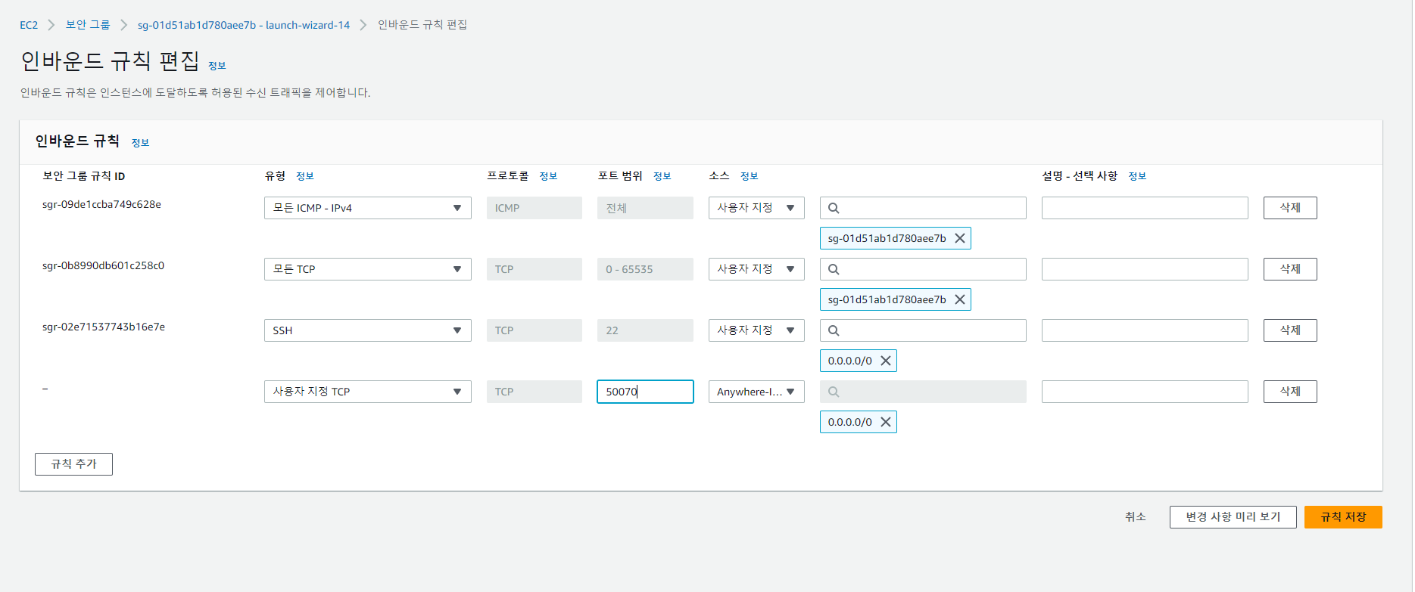Go to the EC2 breadcrumb link

pyautogui.click(x=29, y=25)
